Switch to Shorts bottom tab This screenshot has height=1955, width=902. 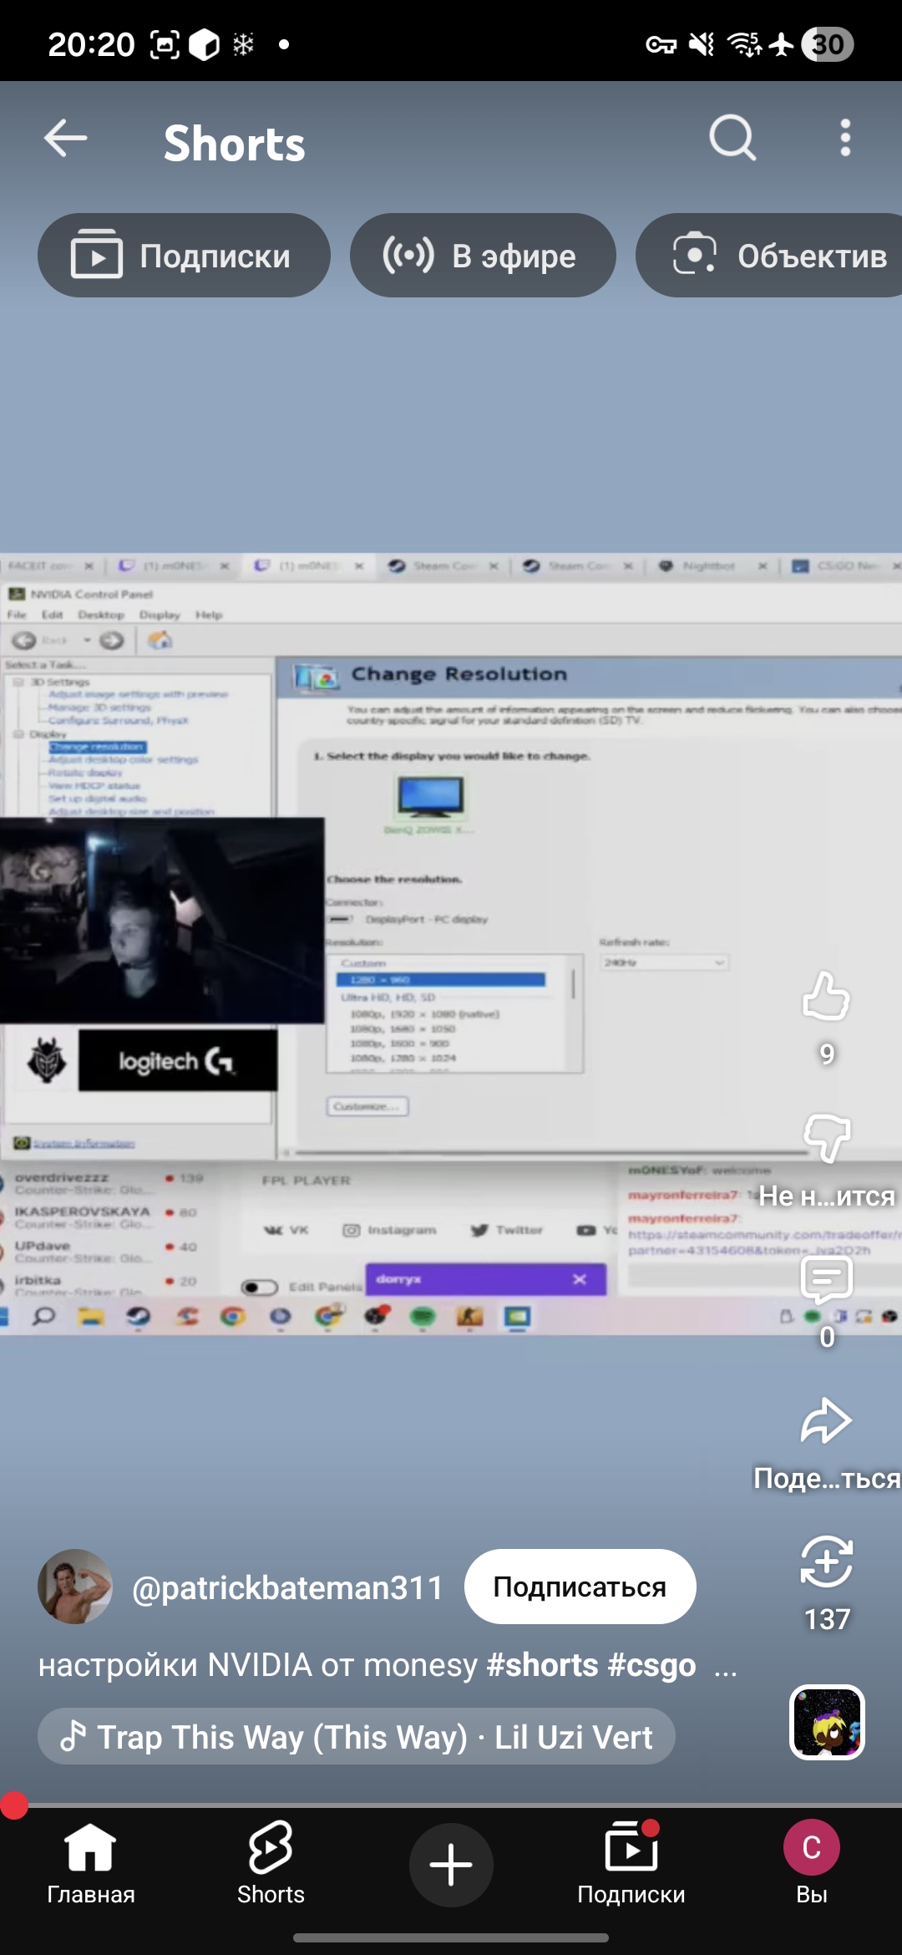click(271, 1863)
